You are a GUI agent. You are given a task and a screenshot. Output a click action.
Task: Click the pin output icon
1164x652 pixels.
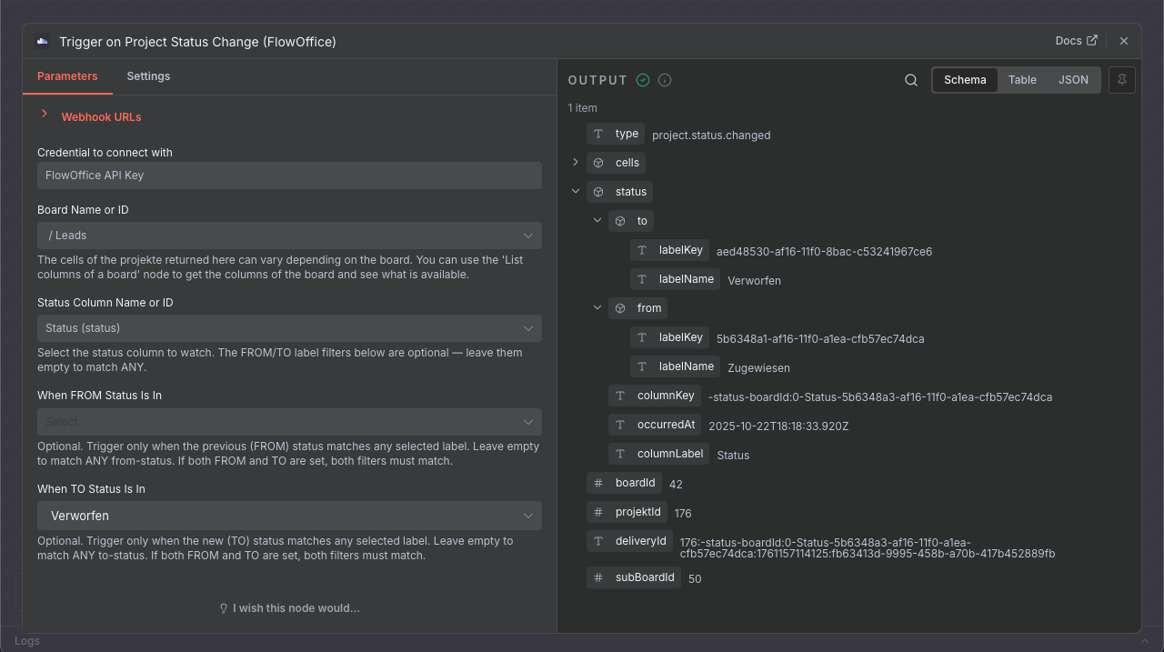point(1122,80)
